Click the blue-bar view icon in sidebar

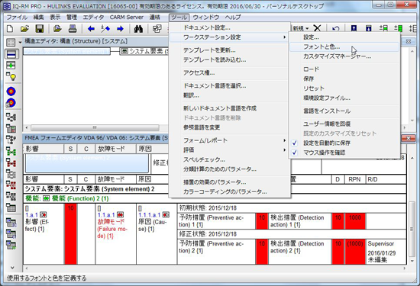pyautogui.click(x=11, y=54)
